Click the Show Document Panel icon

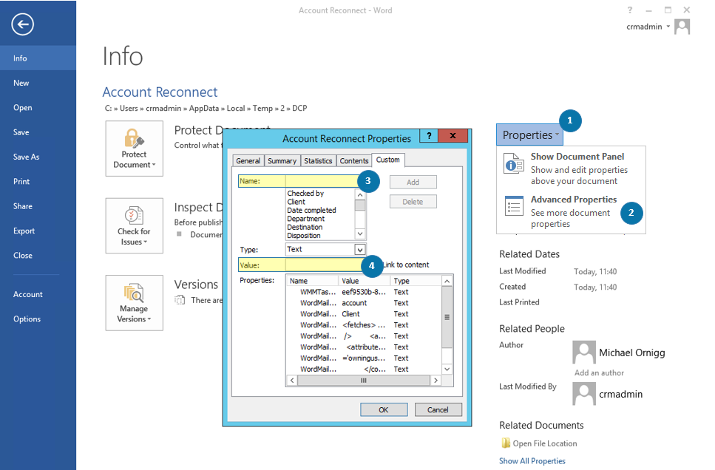(513, 163)
